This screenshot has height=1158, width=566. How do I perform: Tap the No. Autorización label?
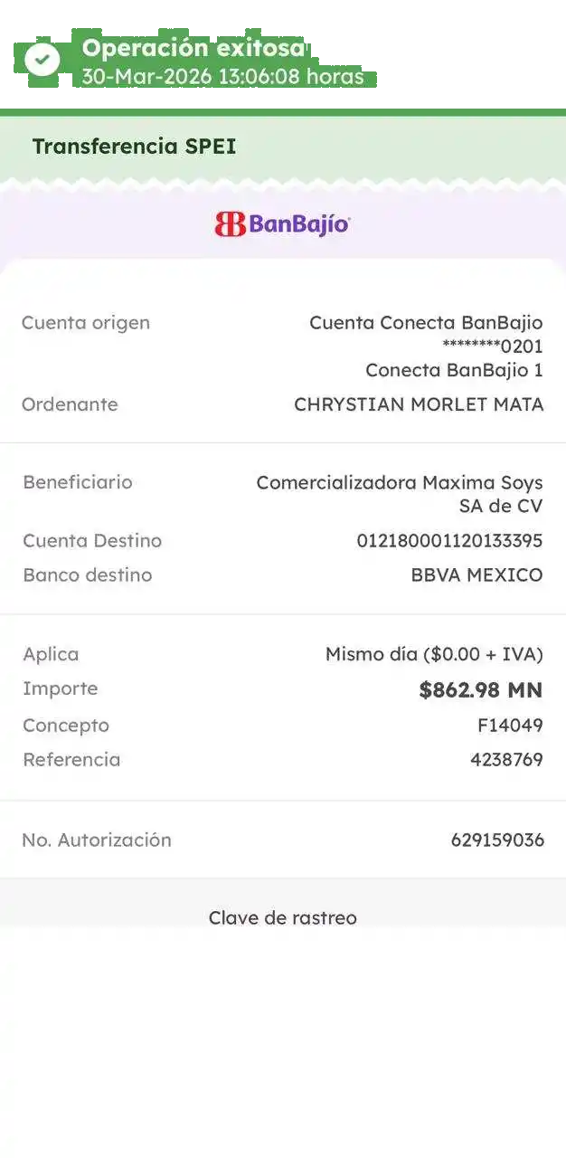97,840
